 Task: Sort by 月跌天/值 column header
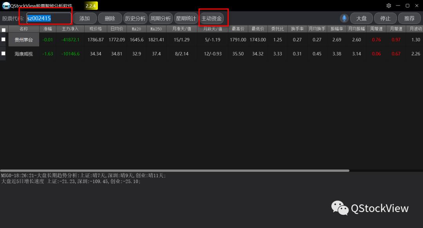(x=213, y=29)
